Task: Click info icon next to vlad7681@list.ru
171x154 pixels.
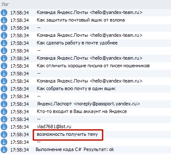Action: click(4, 127)
